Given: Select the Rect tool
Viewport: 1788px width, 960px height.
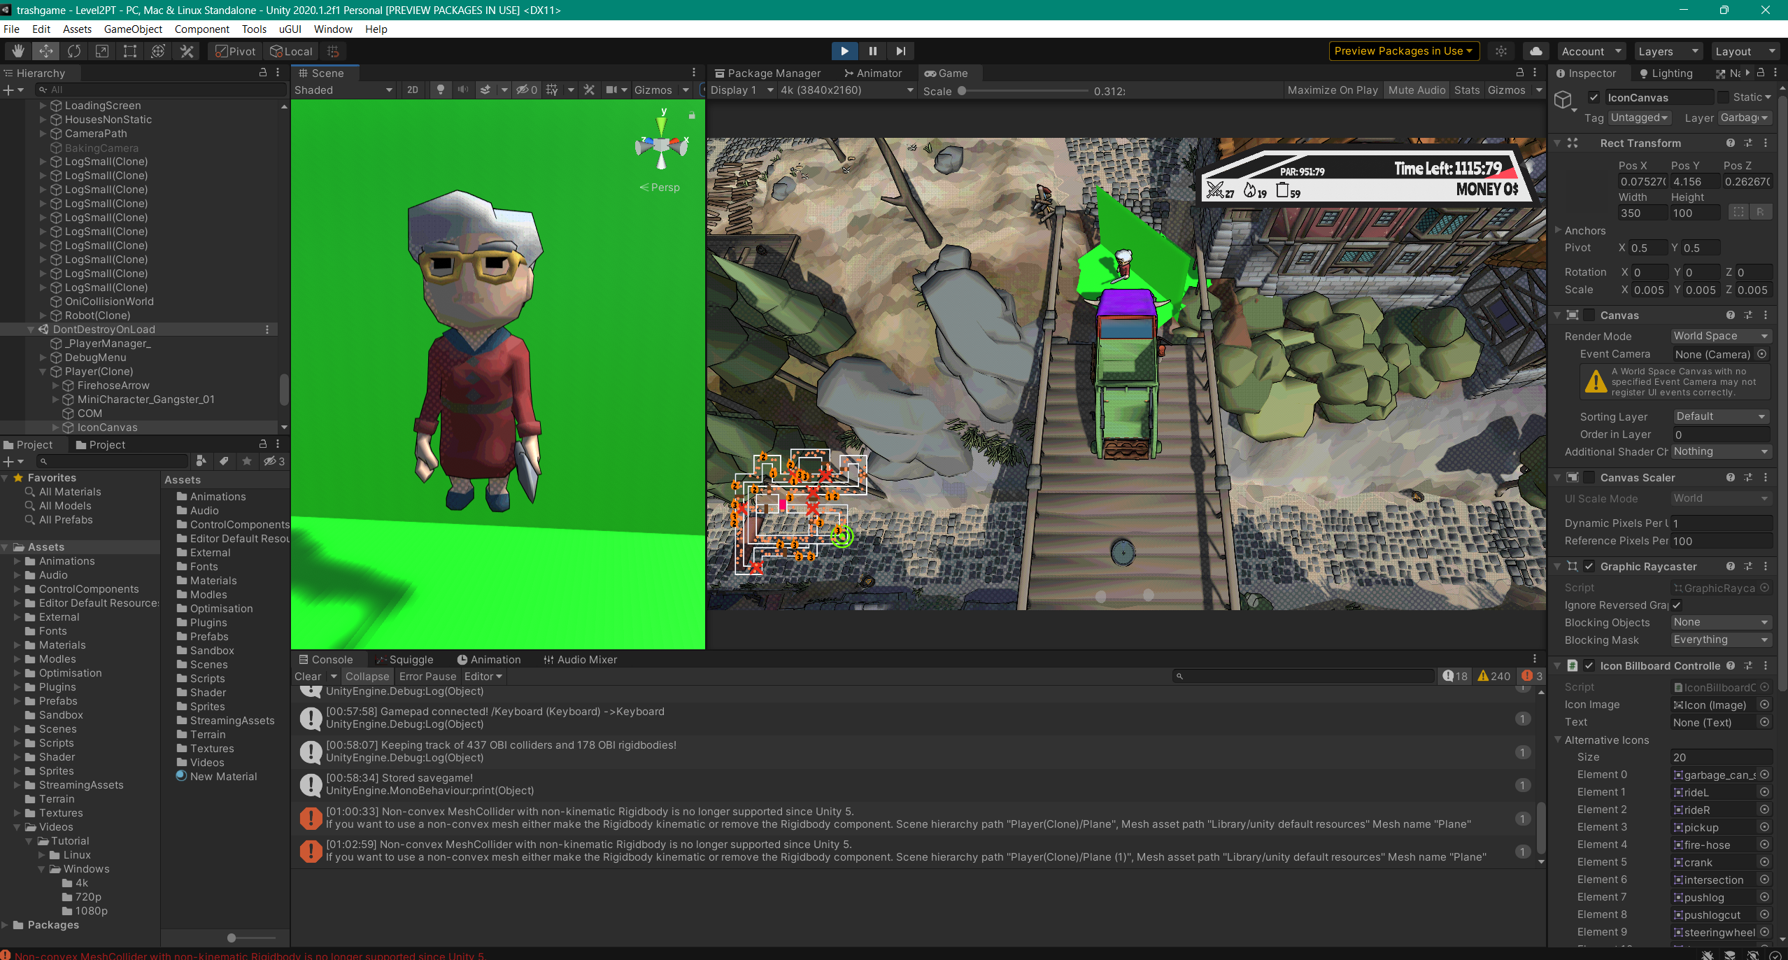Looking at the screenshot, I should 130,51.
